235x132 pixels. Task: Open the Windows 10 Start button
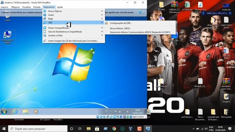(4, 129)
